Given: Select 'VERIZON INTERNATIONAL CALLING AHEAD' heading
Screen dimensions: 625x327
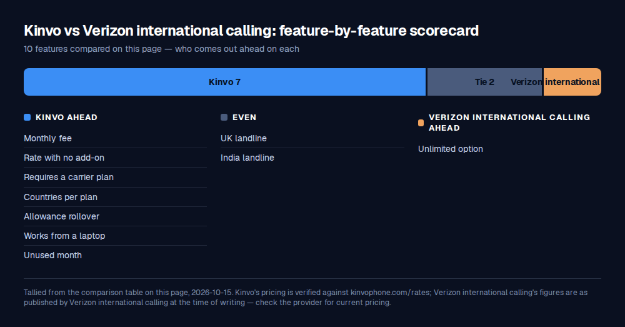Looking at the screenshot, I should click(x=509, y=123).
